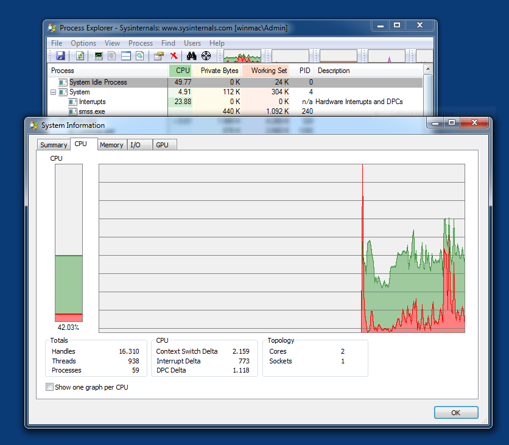Click the CPU usage vertical bar meter
The width and height of the screenshot is (509, 445).
click(68, 243)
